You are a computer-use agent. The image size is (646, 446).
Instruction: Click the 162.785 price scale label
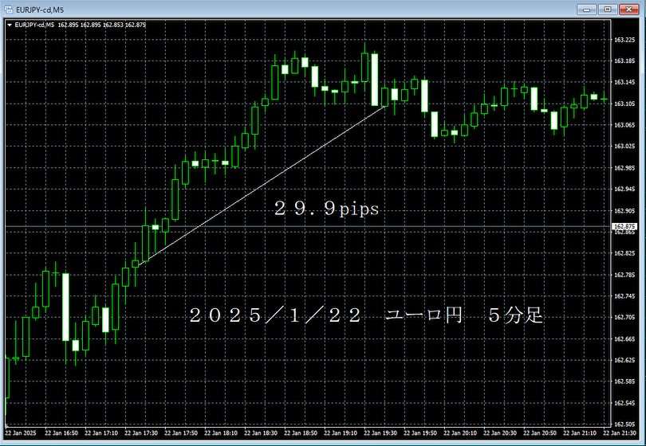pyautogui.click(x=624, y=275)
